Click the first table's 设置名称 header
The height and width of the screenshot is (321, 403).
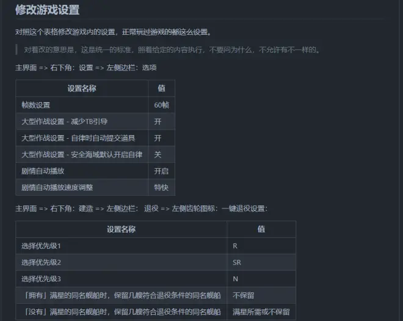(82, 88)
